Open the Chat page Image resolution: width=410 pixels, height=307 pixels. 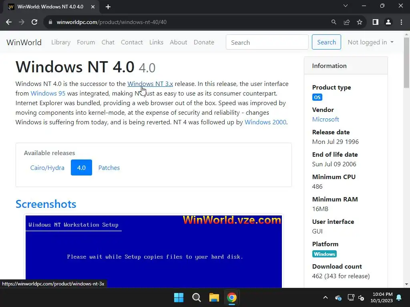coord(108,42)
